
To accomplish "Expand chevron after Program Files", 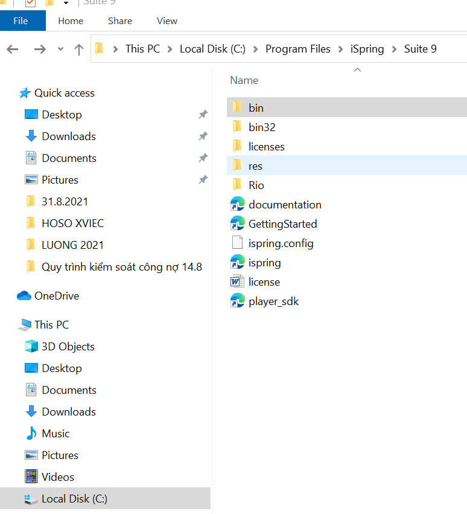I will tap(340, 49).
